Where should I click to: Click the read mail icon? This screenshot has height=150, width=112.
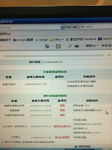tap(69, 46)
